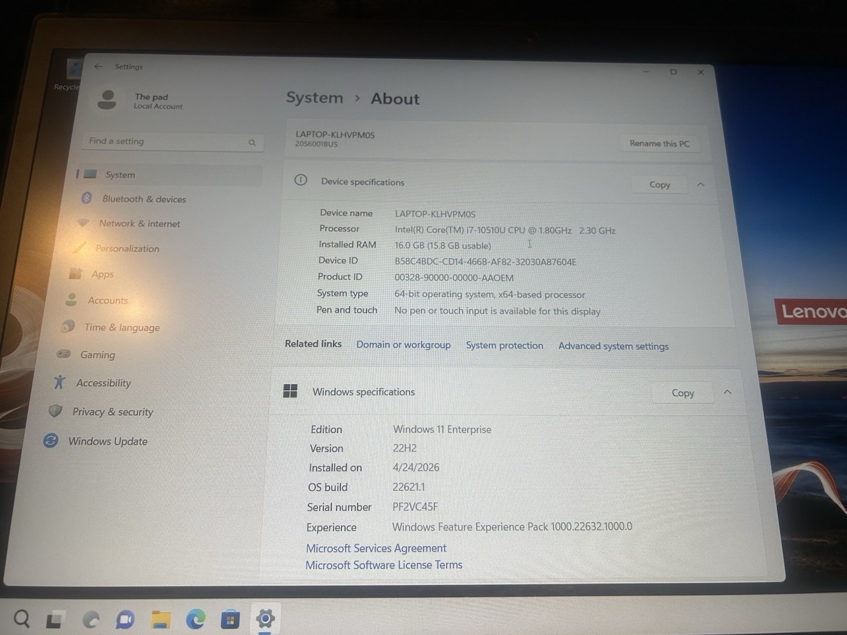Click the Bluetooth icon in sidebar

(x=87, y=198)
